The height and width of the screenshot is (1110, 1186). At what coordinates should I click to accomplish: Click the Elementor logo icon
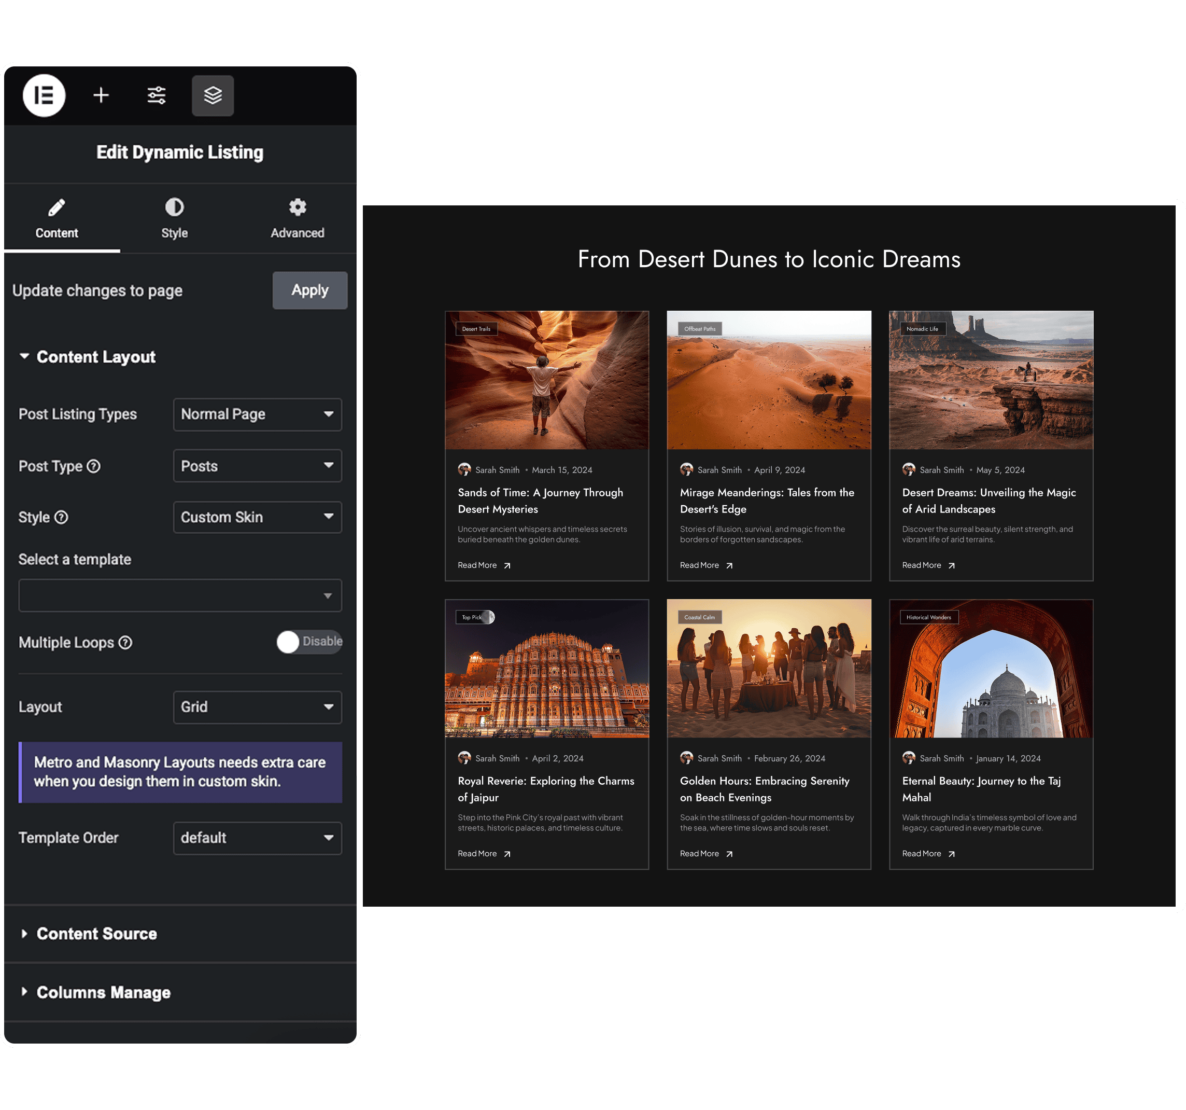pyautogui.click(x=44, y=95)
